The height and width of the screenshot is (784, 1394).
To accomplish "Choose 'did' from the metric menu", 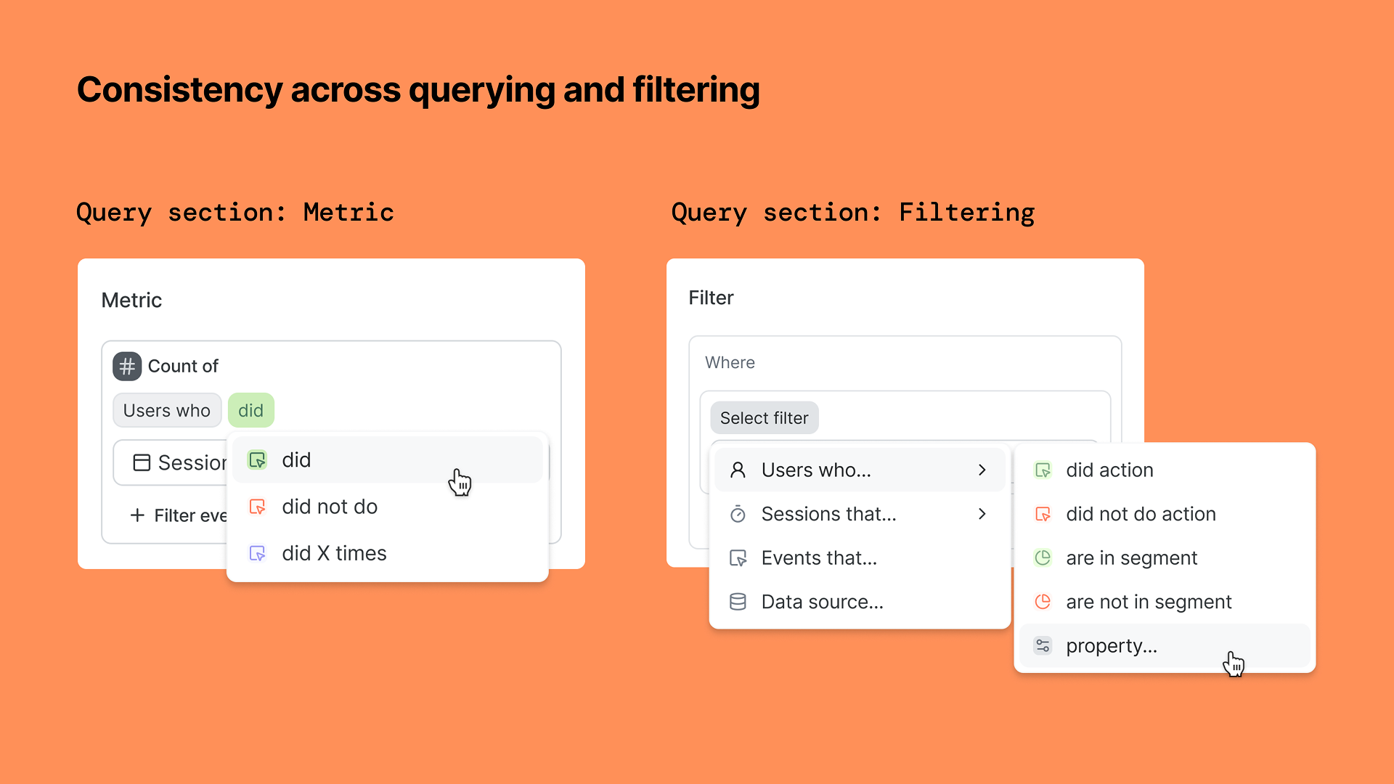I will 388,460.
